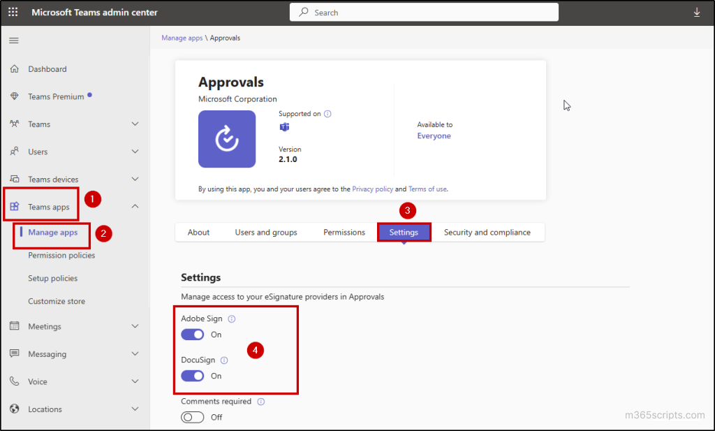Click the Dashboard home icon
Screen dimensions: 715x431
[15, 69]
